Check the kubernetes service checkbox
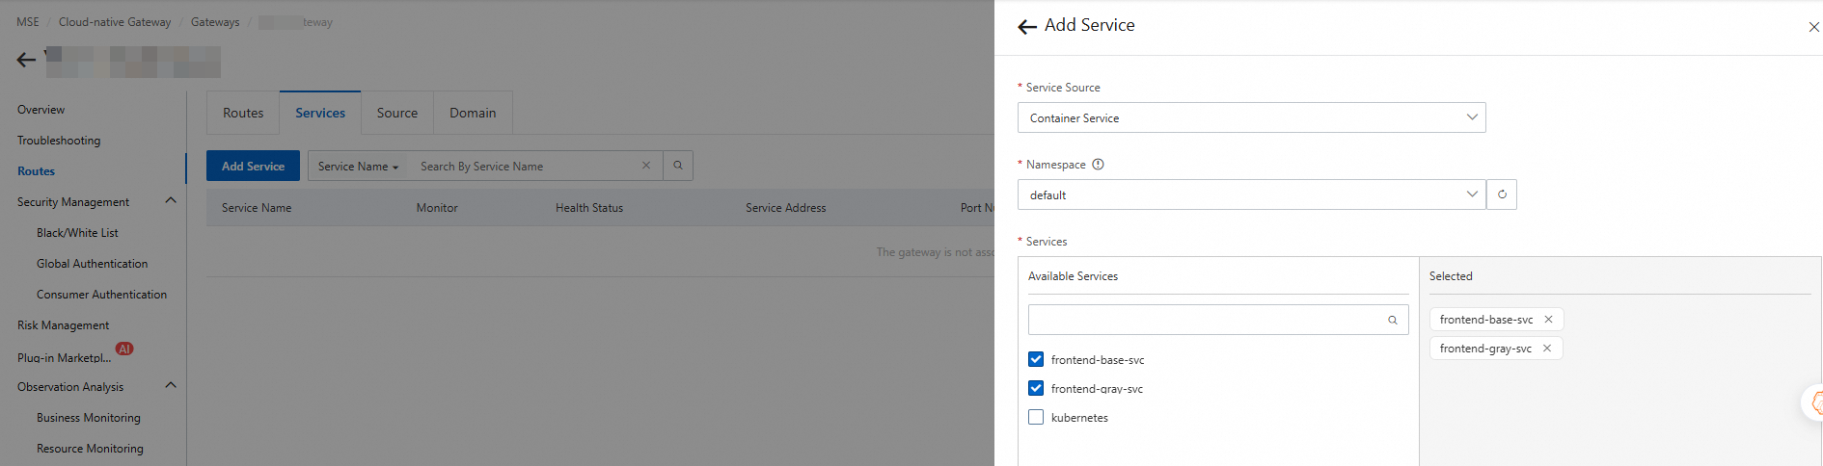The image size is (1823, 466). click(1036, 417)
